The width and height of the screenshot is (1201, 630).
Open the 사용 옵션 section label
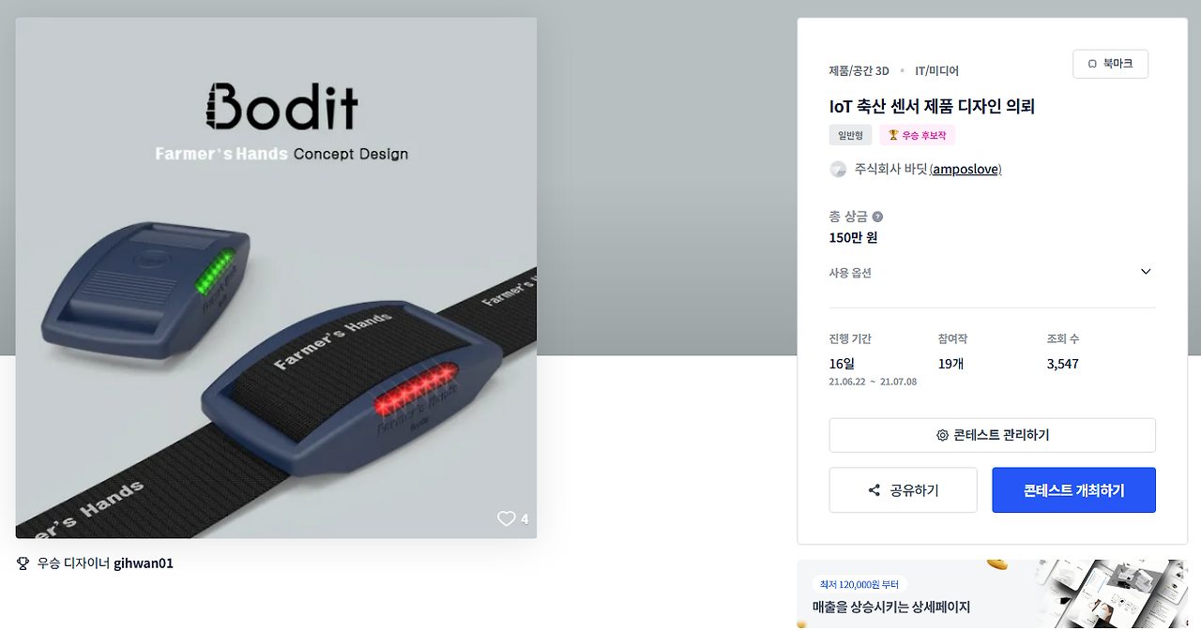[850, 273]
